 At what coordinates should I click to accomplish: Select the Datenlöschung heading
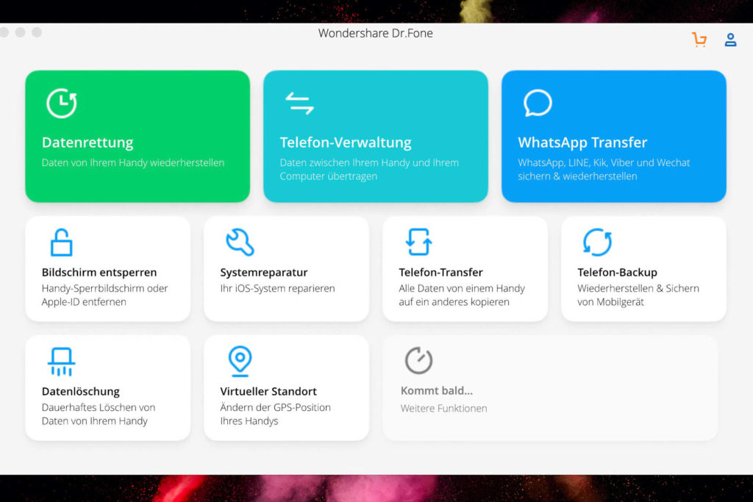coord(81,391)
